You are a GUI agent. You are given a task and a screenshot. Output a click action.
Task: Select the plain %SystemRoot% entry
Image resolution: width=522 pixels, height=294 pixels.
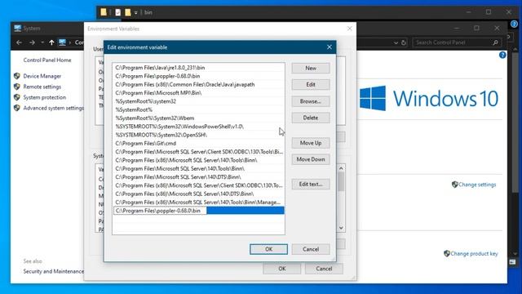[x=198, y=109]
